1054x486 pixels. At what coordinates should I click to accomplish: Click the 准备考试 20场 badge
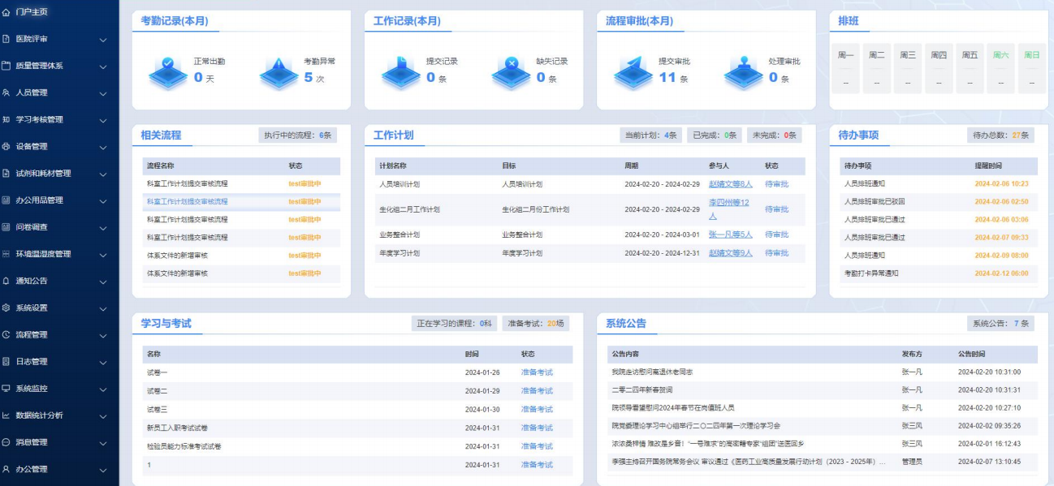536,323
